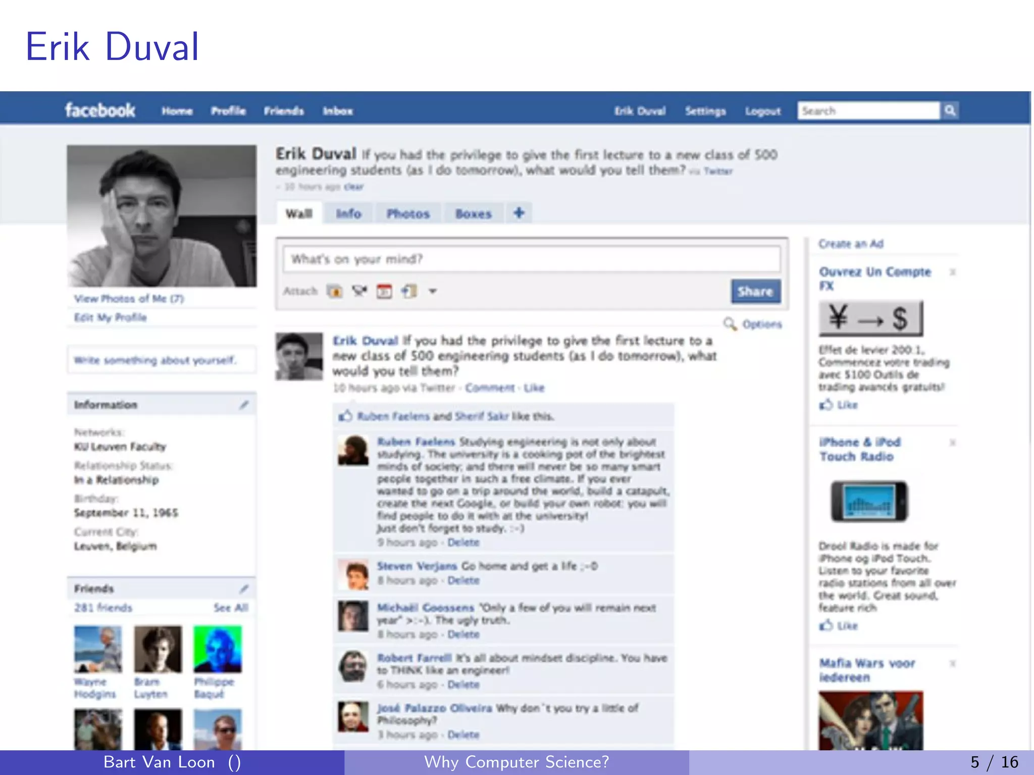This screenshot has height=775, width=1034.
Task: Close the iPhone & iPod Touch Radio ad
Action: (952, 443)
